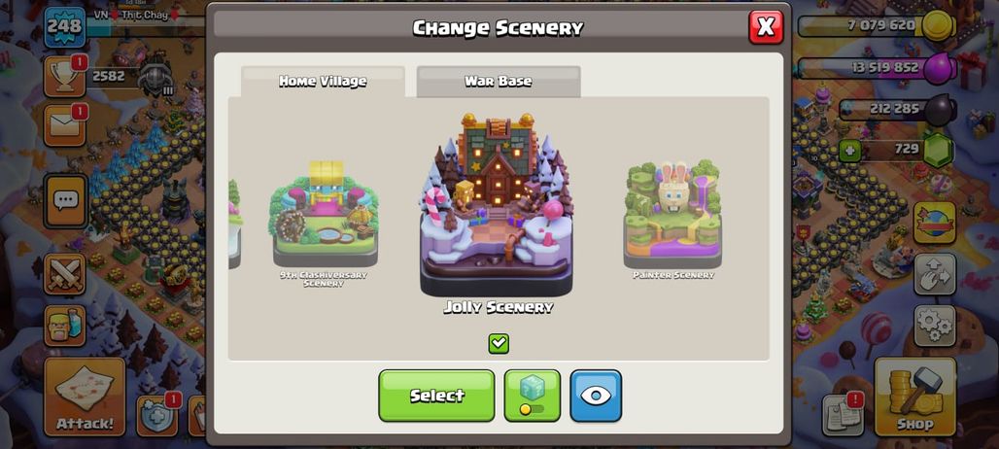Image resolution: width=999 pixels, height=449 pixels.
Task: Choose the 9th Clashiversary Scenery thumbnail
Action: [x=325, y=223]
